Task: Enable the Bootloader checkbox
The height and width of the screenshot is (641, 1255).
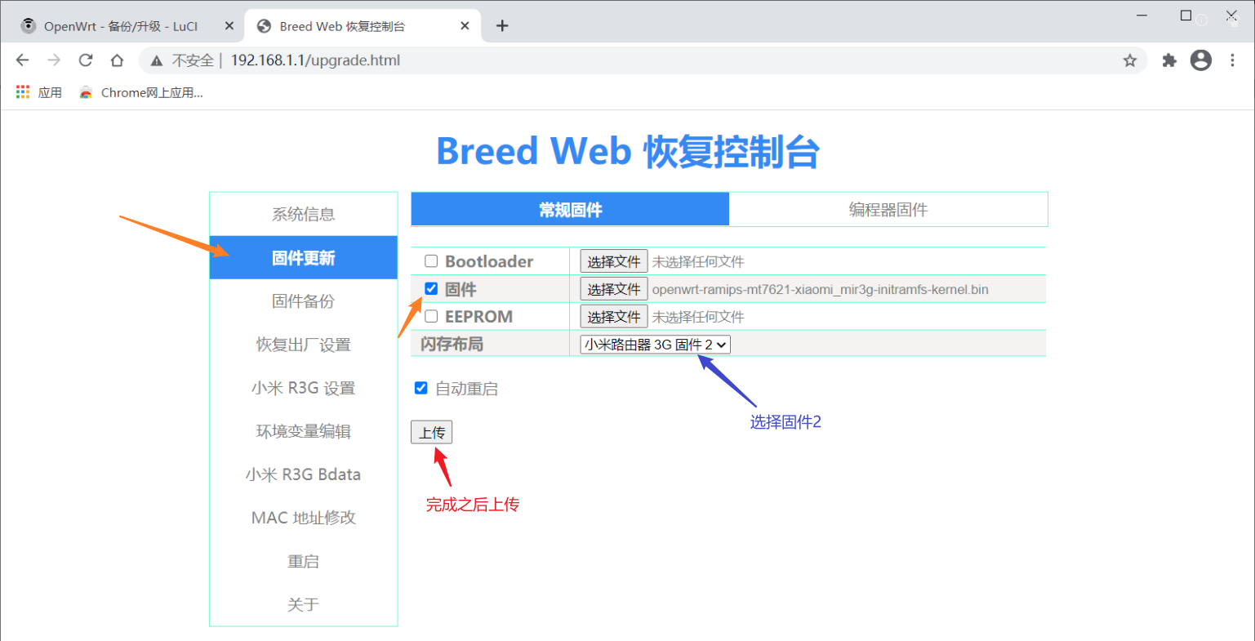Action: click(431, 261)
